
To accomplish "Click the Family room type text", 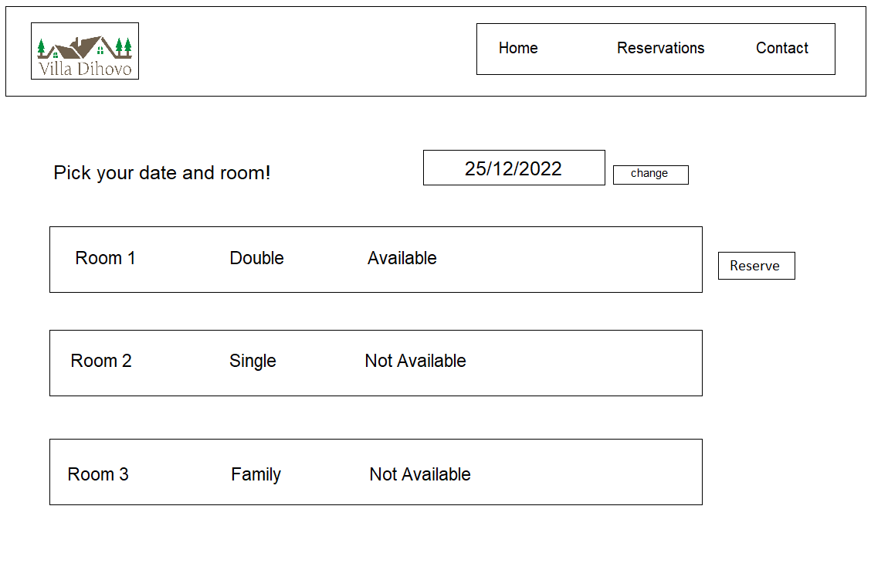I will coord(256,474).
